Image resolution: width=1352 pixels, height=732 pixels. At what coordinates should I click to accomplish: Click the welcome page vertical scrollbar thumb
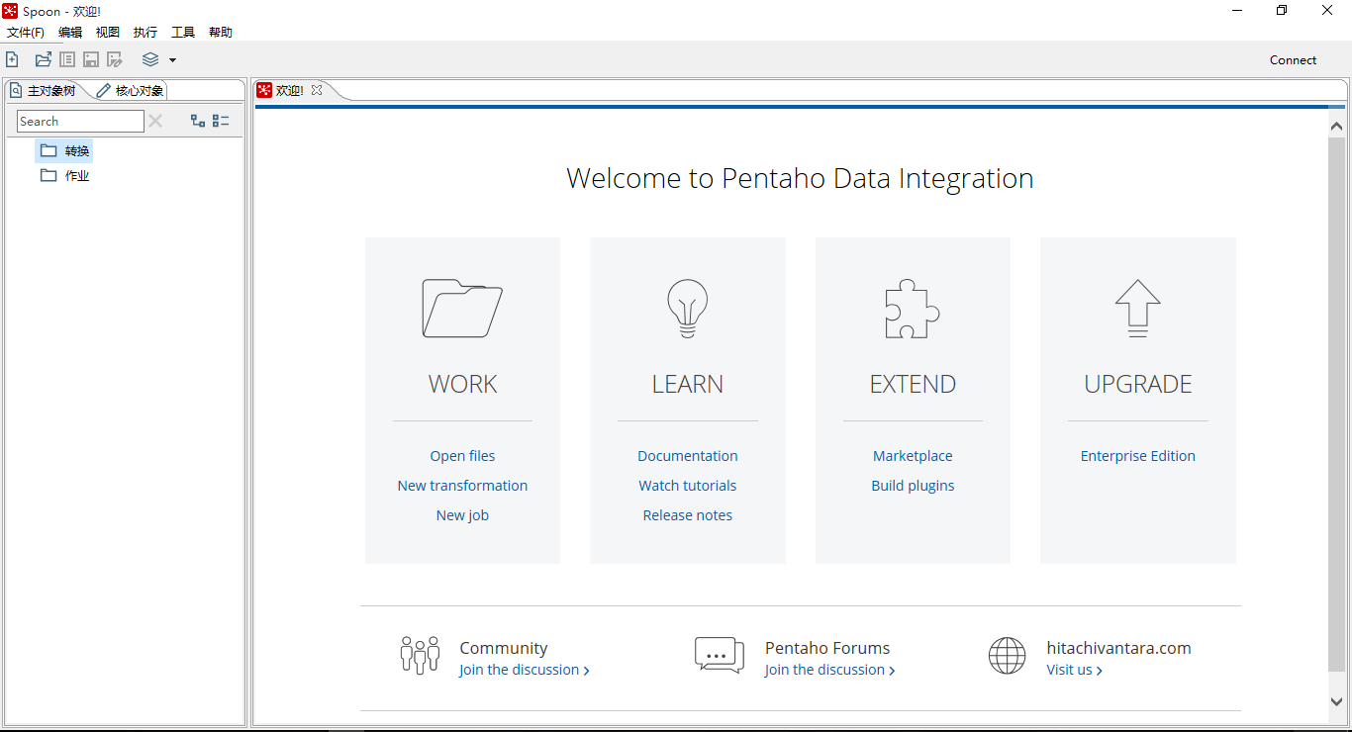coord(1336,406)
